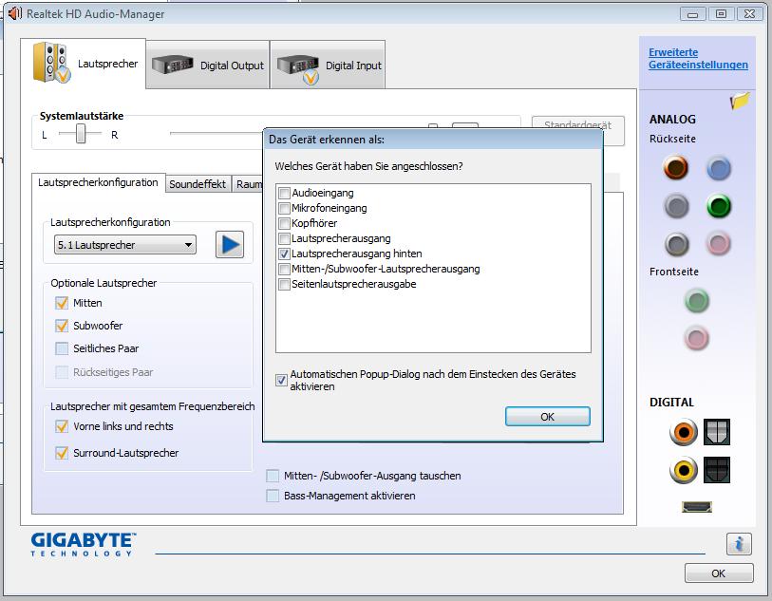This screenshot has height=601, width=772.
Task: Switch to the Digital Input tab
Action: pyautogui.click(x=328, y=65)
